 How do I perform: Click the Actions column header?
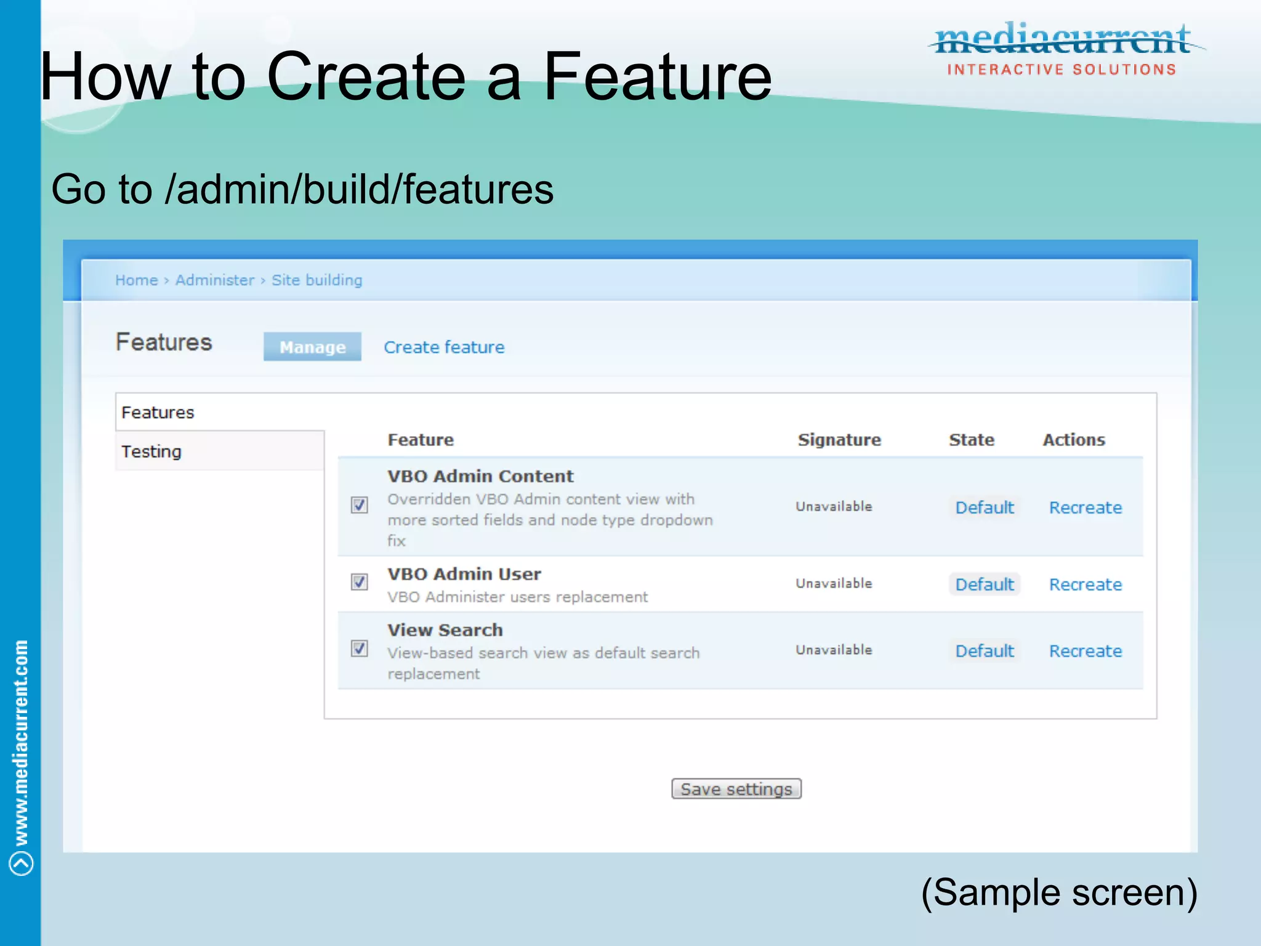click(1074, 440)
